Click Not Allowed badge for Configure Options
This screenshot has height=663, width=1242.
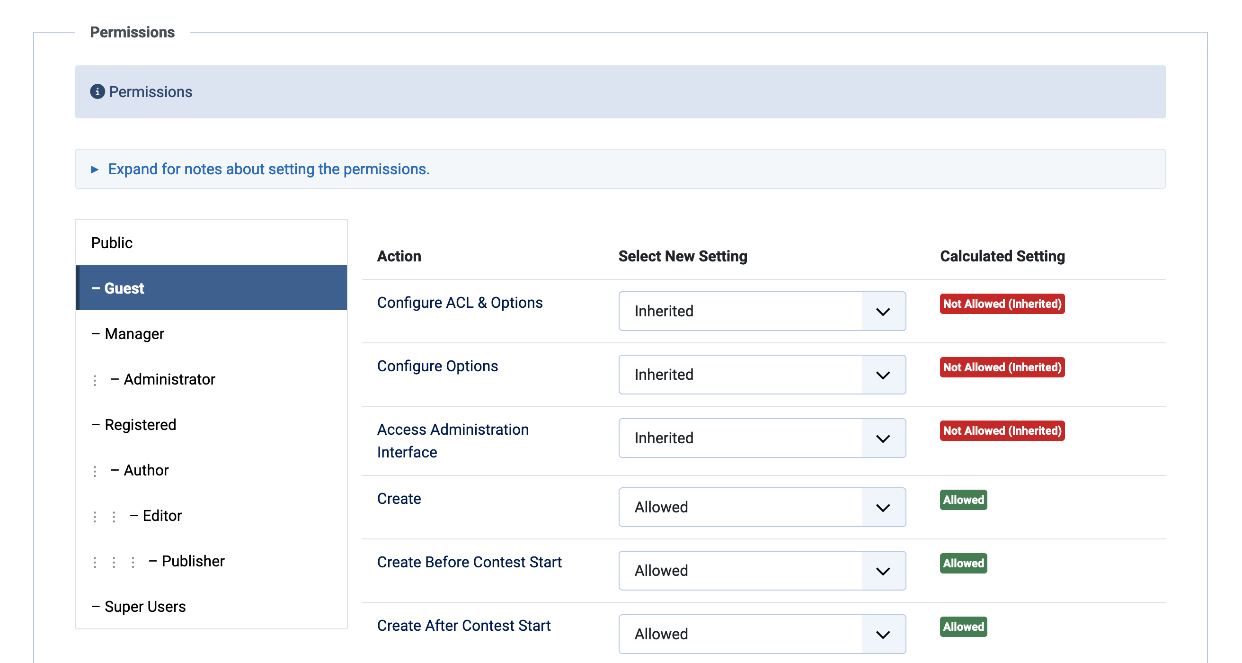coord(1002,367)
